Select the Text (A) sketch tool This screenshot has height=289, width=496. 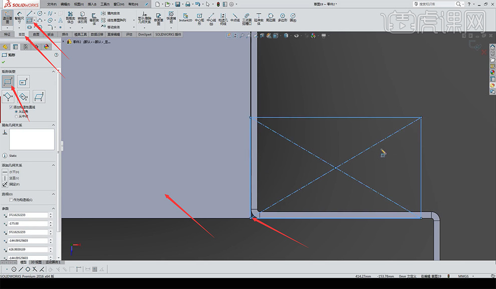(x=60, y=20)
